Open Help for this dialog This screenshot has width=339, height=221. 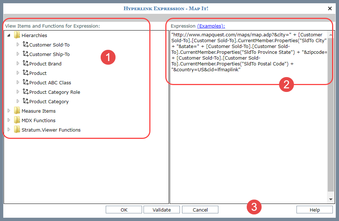(x=314, y=210)
